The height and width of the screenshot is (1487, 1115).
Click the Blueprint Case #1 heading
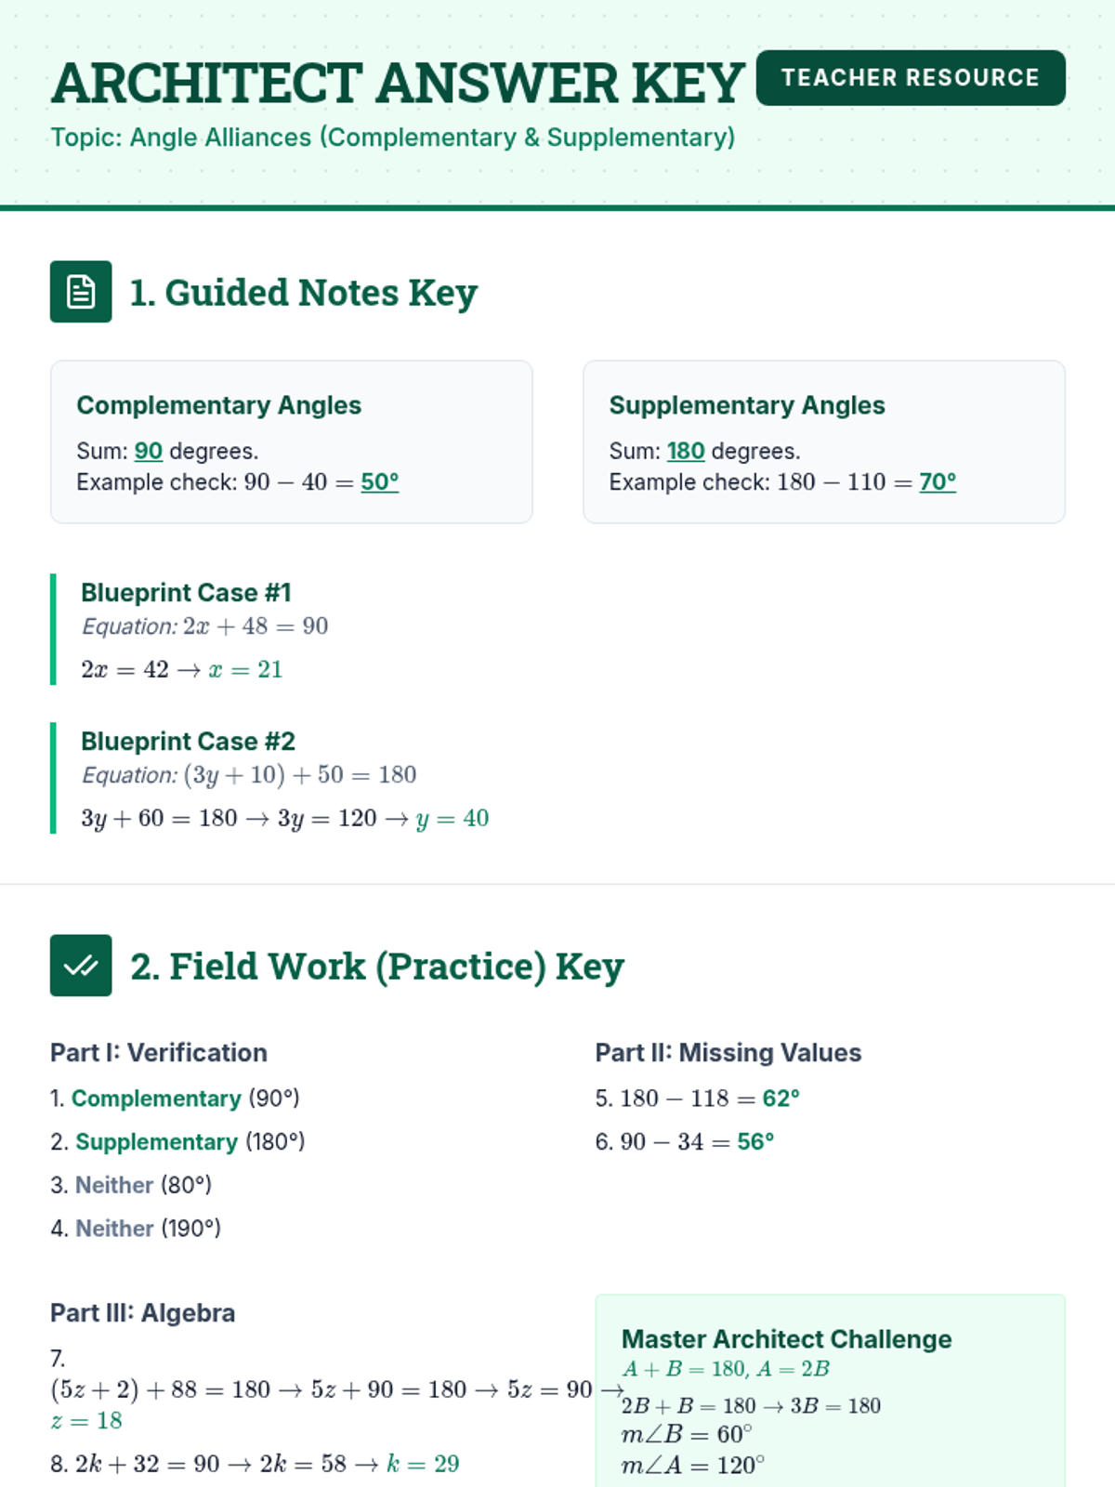(186, 592)
